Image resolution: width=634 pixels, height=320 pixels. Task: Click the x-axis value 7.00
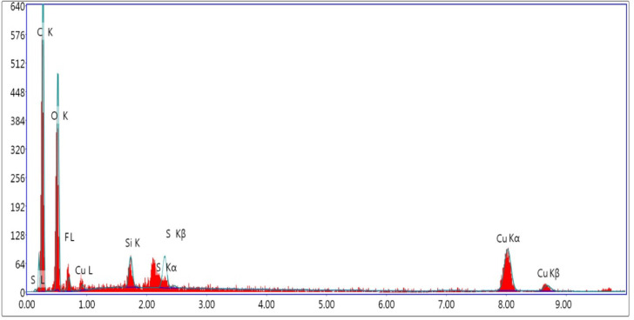pos(446,304)
